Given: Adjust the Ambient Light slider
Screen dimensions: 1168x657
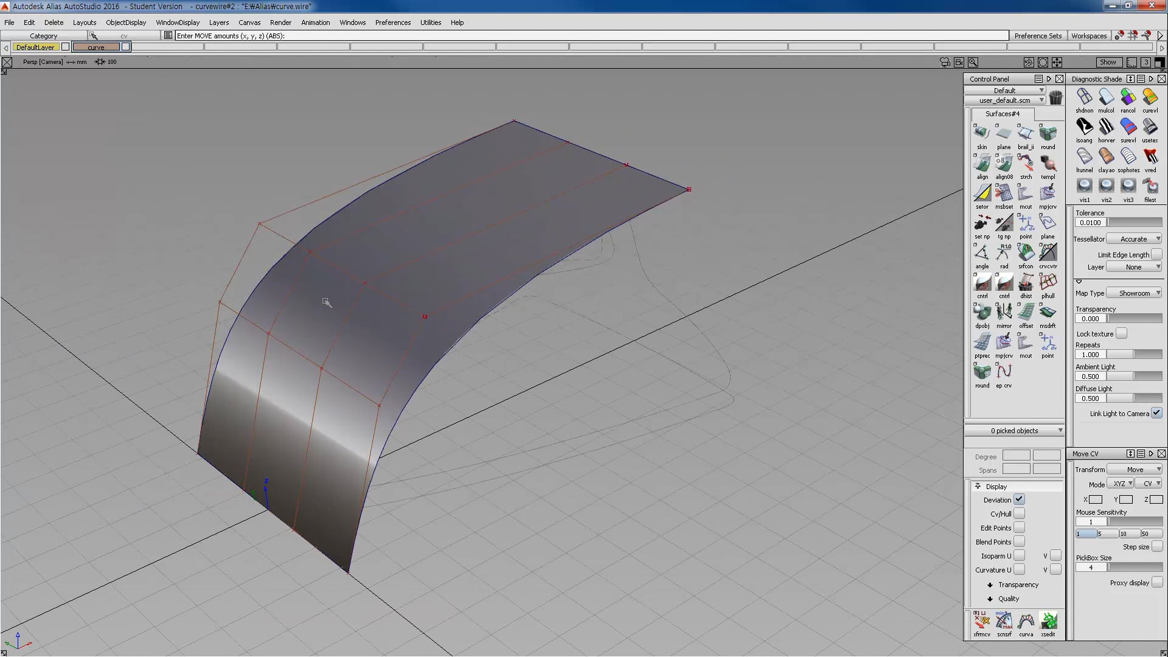Looking at the screenshot, I should 1135,377.
